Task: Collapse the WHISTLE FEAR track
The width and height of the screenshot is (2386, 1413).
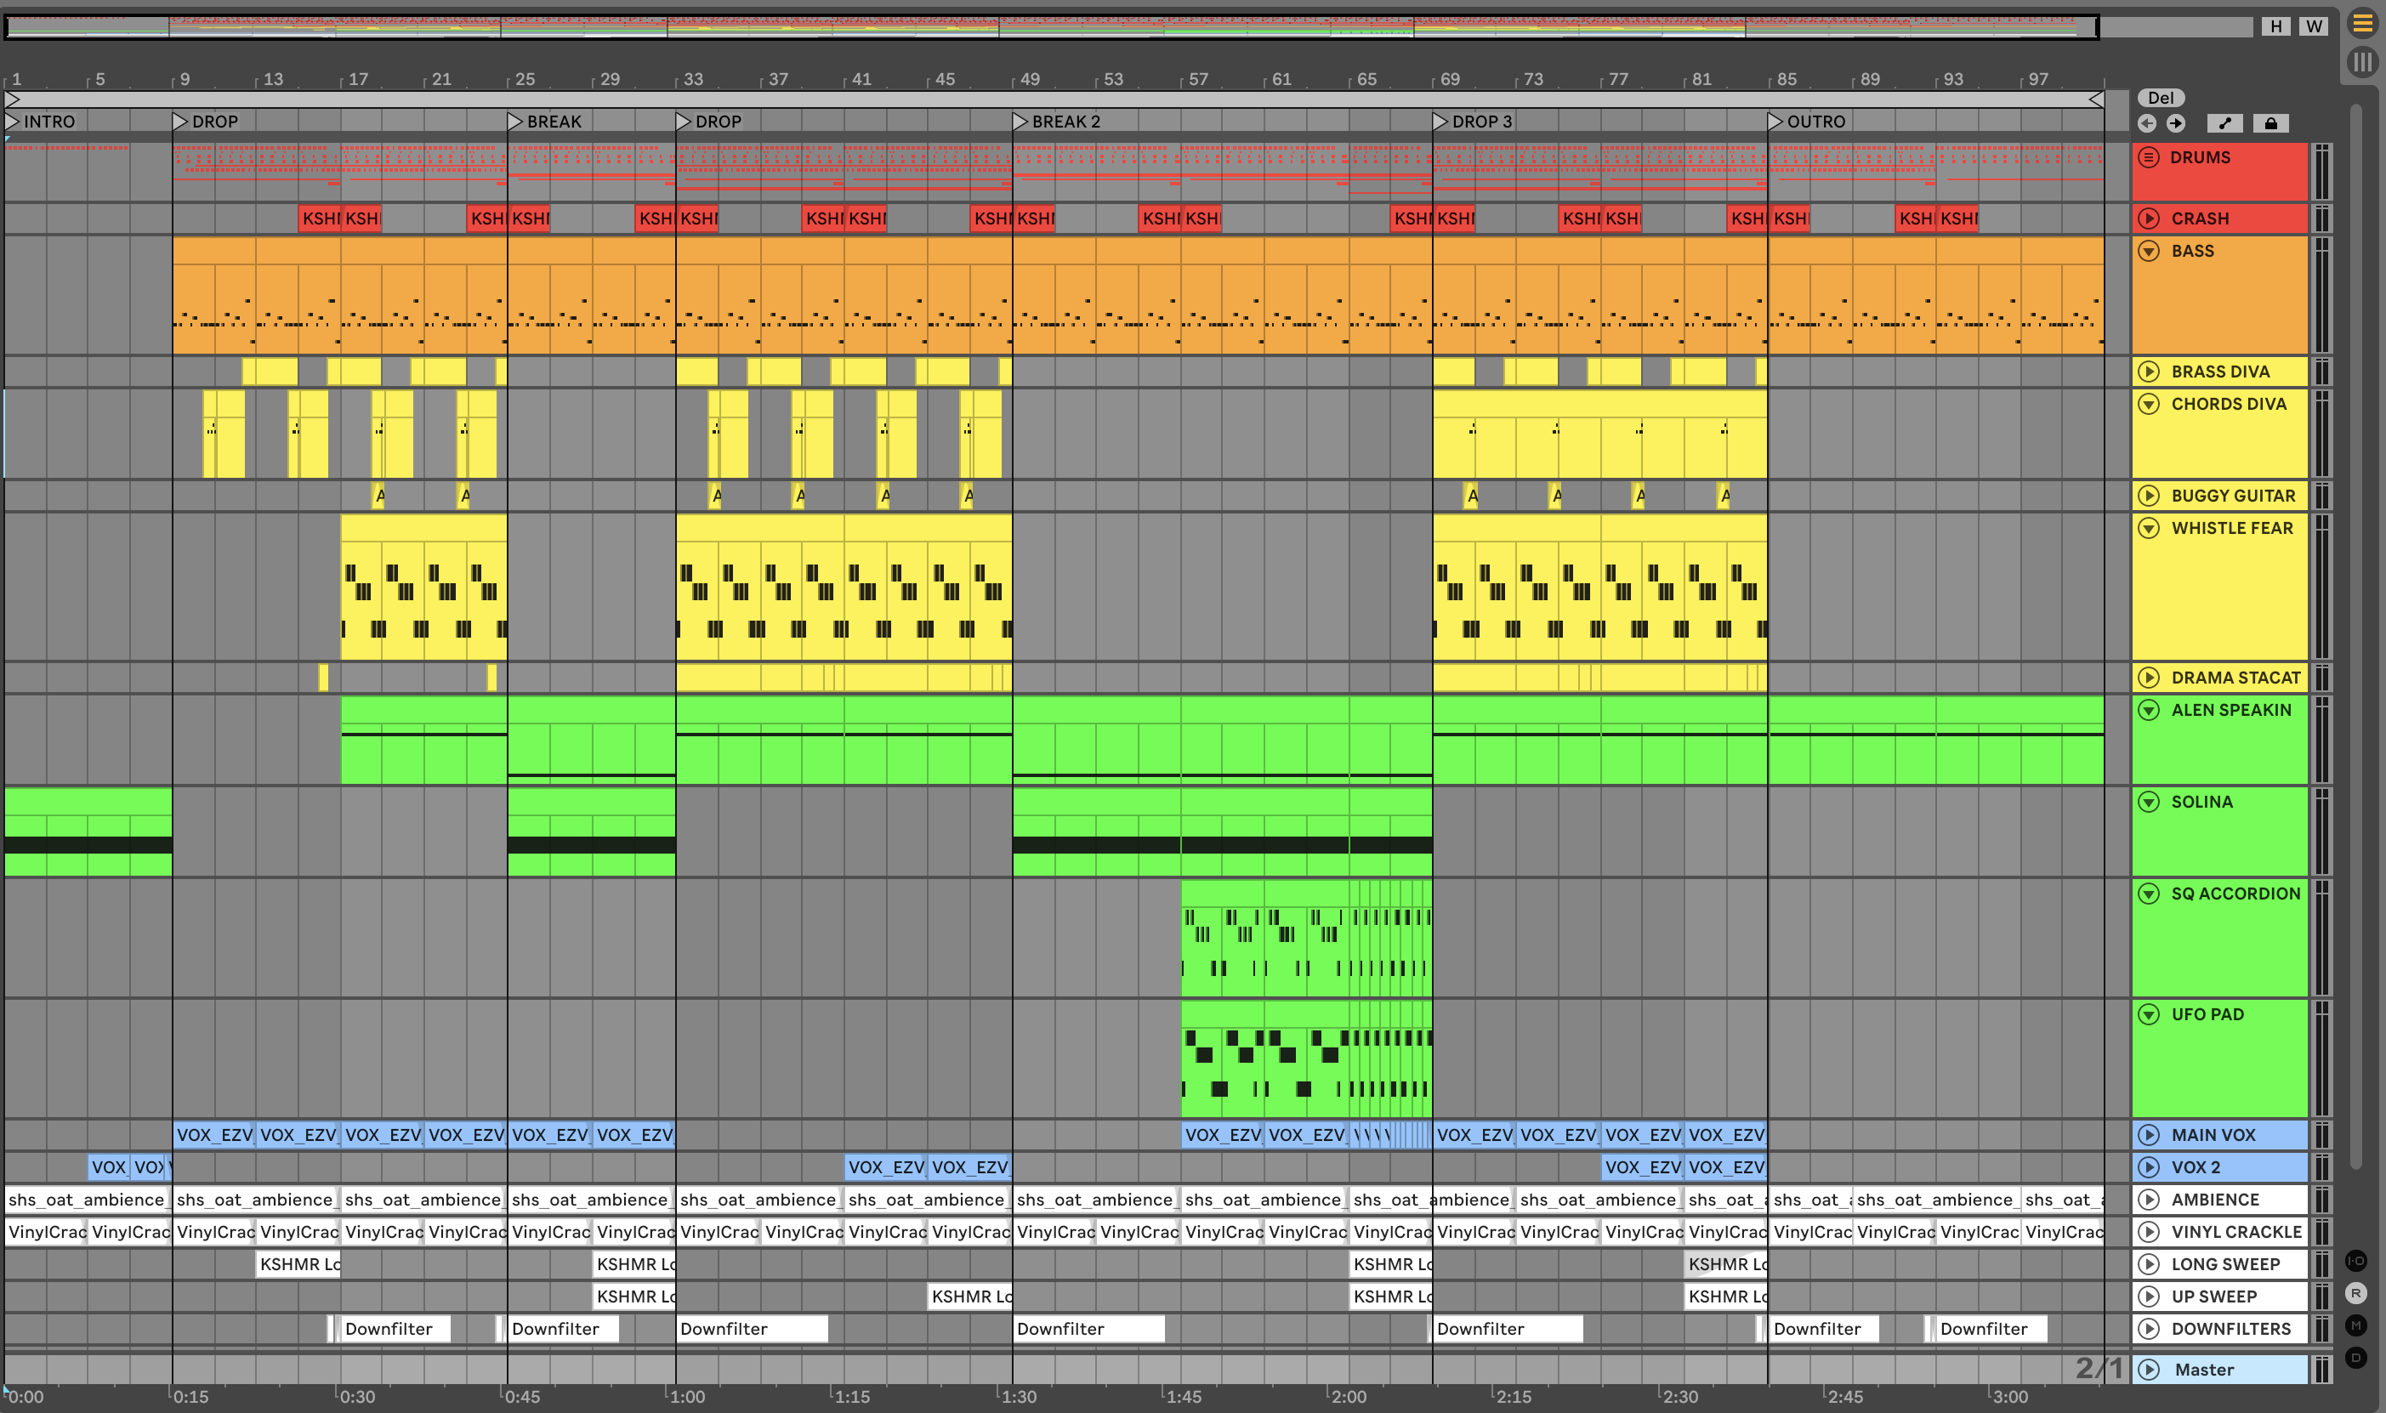Action: coord(2149,529)
